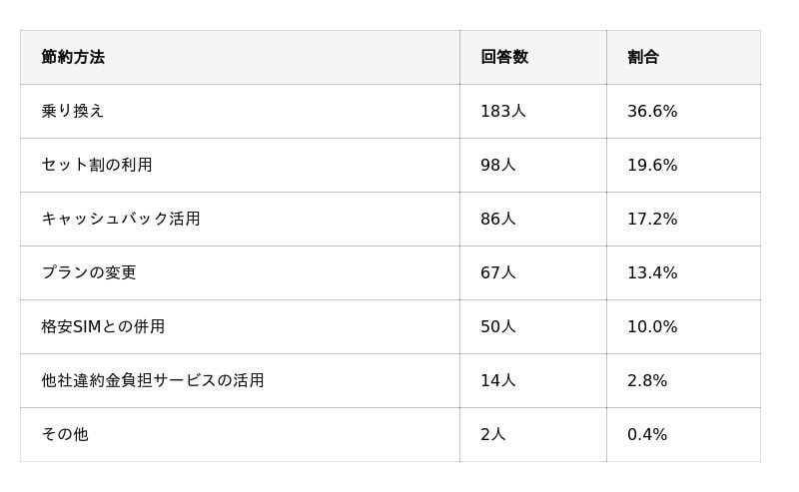Click the 36.6% percentage cell

pyautogui.click(x=652, y=111)
